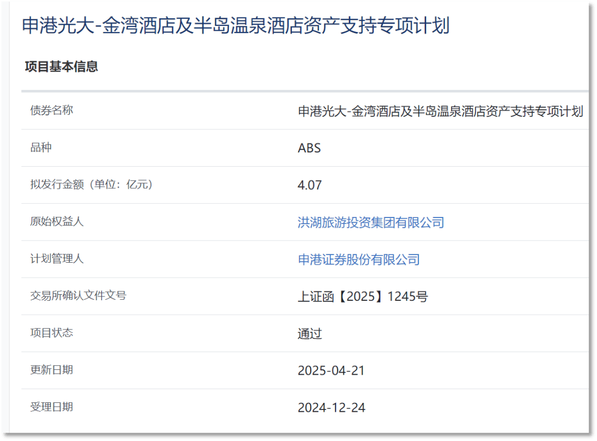Select the 2024-12-24 acceptance date

(331, 407)
